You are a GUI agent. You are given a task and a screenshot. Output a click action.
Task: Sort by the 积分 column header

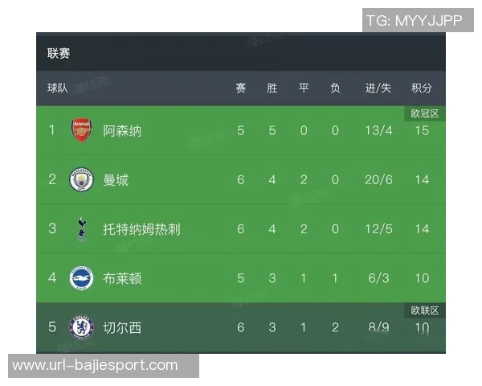421,88
